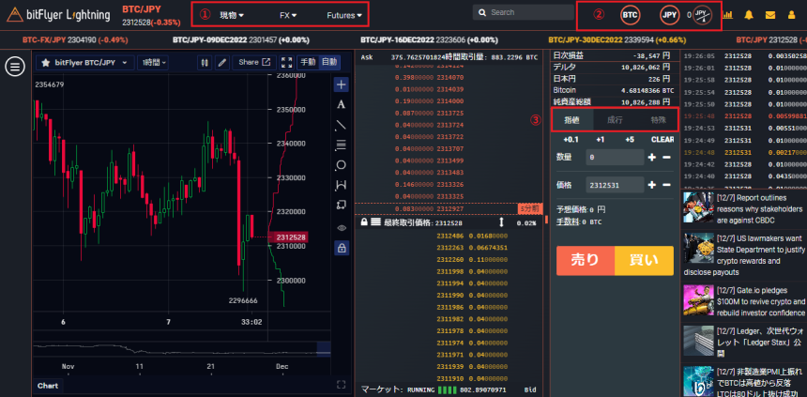
Task: Increase quantity with plus button
Action: (651, 157)
